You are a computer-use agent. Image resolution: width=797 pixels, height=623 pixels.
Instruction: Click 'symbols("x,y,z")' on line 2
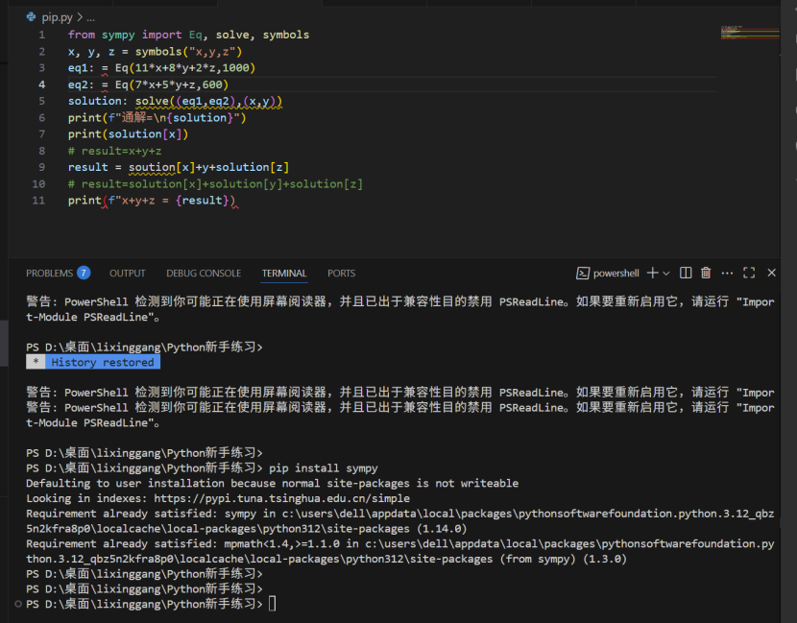tap(188, 51)
